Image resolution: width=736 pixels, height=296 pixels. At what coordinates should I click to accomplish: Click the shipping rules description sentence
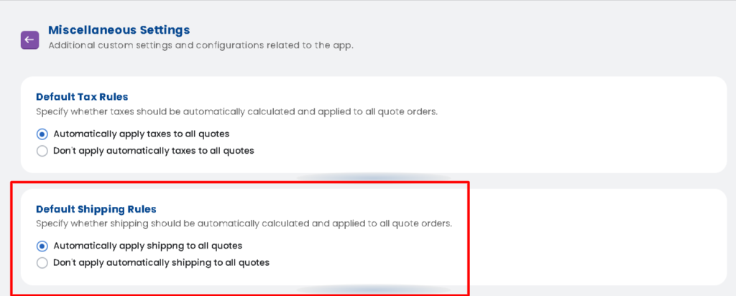pos(244,223)
